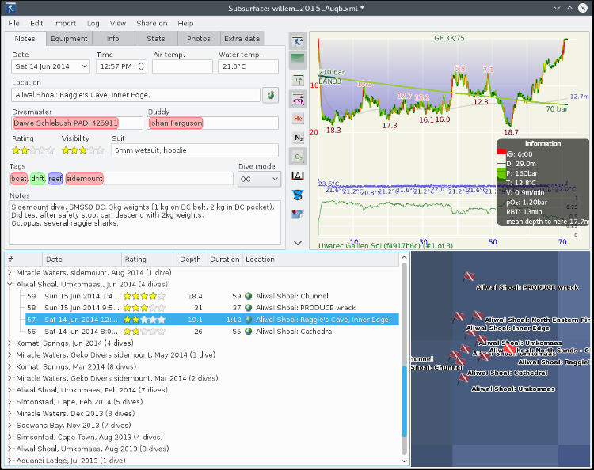Click the photo icon in profile toolbar

click(298, 213)
